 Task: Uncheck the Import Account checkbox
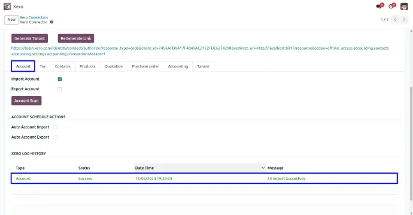[60, 79]
